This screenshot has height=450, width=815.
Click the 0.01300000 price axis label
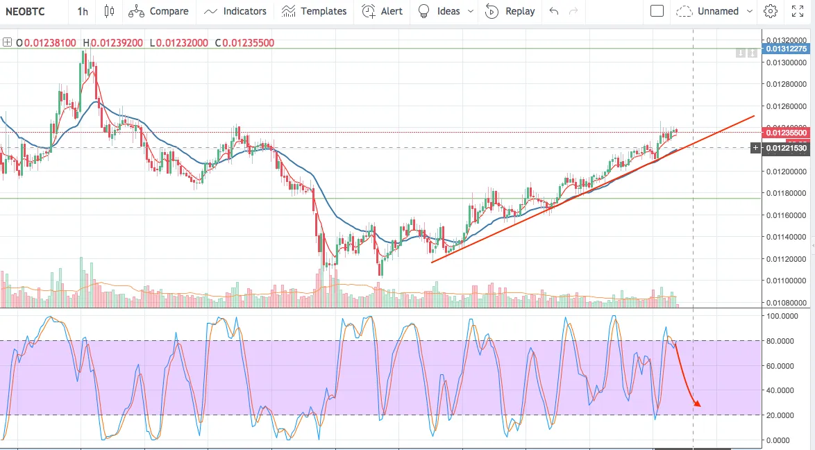787,62
